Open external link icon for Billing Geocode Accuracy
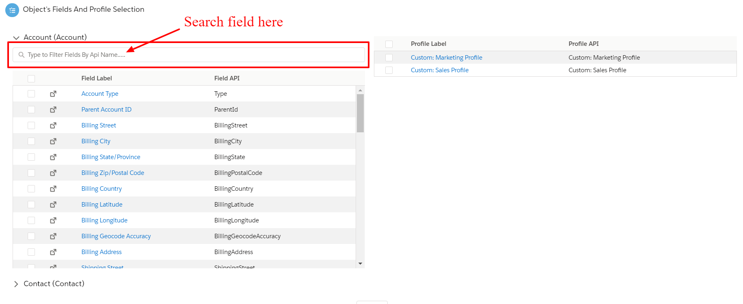The height and width of the screenshot is (304, 743). point(53,236)
